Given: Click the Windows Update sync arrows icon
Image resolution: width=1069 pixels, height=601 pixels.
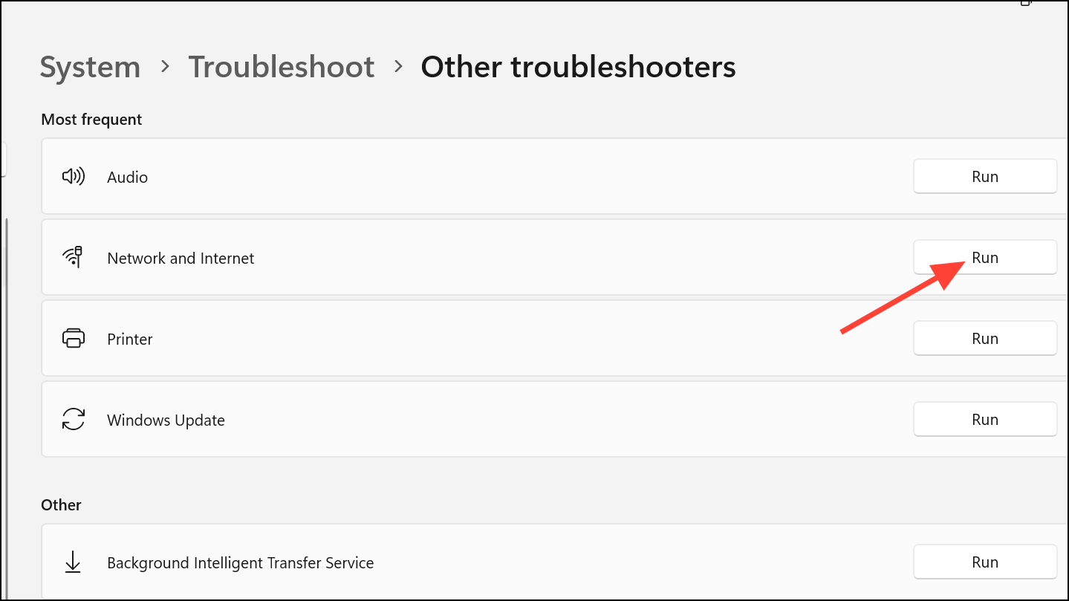Looking at the screenshot, I should (73, 420).
